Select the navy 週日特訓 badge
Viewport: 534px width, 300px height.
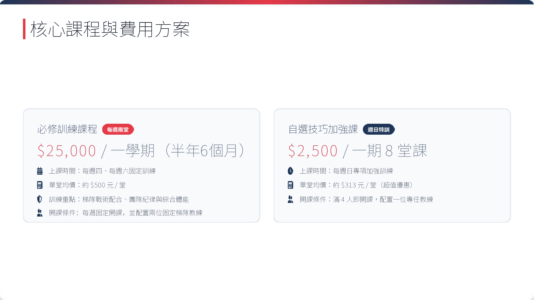point(379,130)
